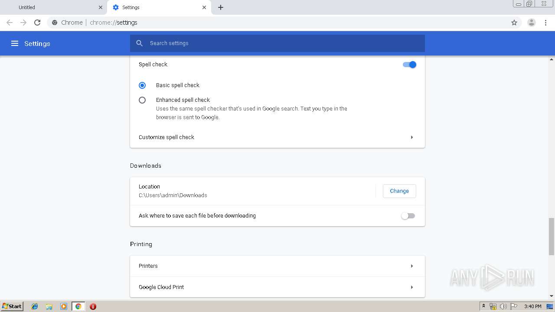This screenshot has height=312, width=555.
Task: Click the chrome://settings address bar
Action: [277, 23]
